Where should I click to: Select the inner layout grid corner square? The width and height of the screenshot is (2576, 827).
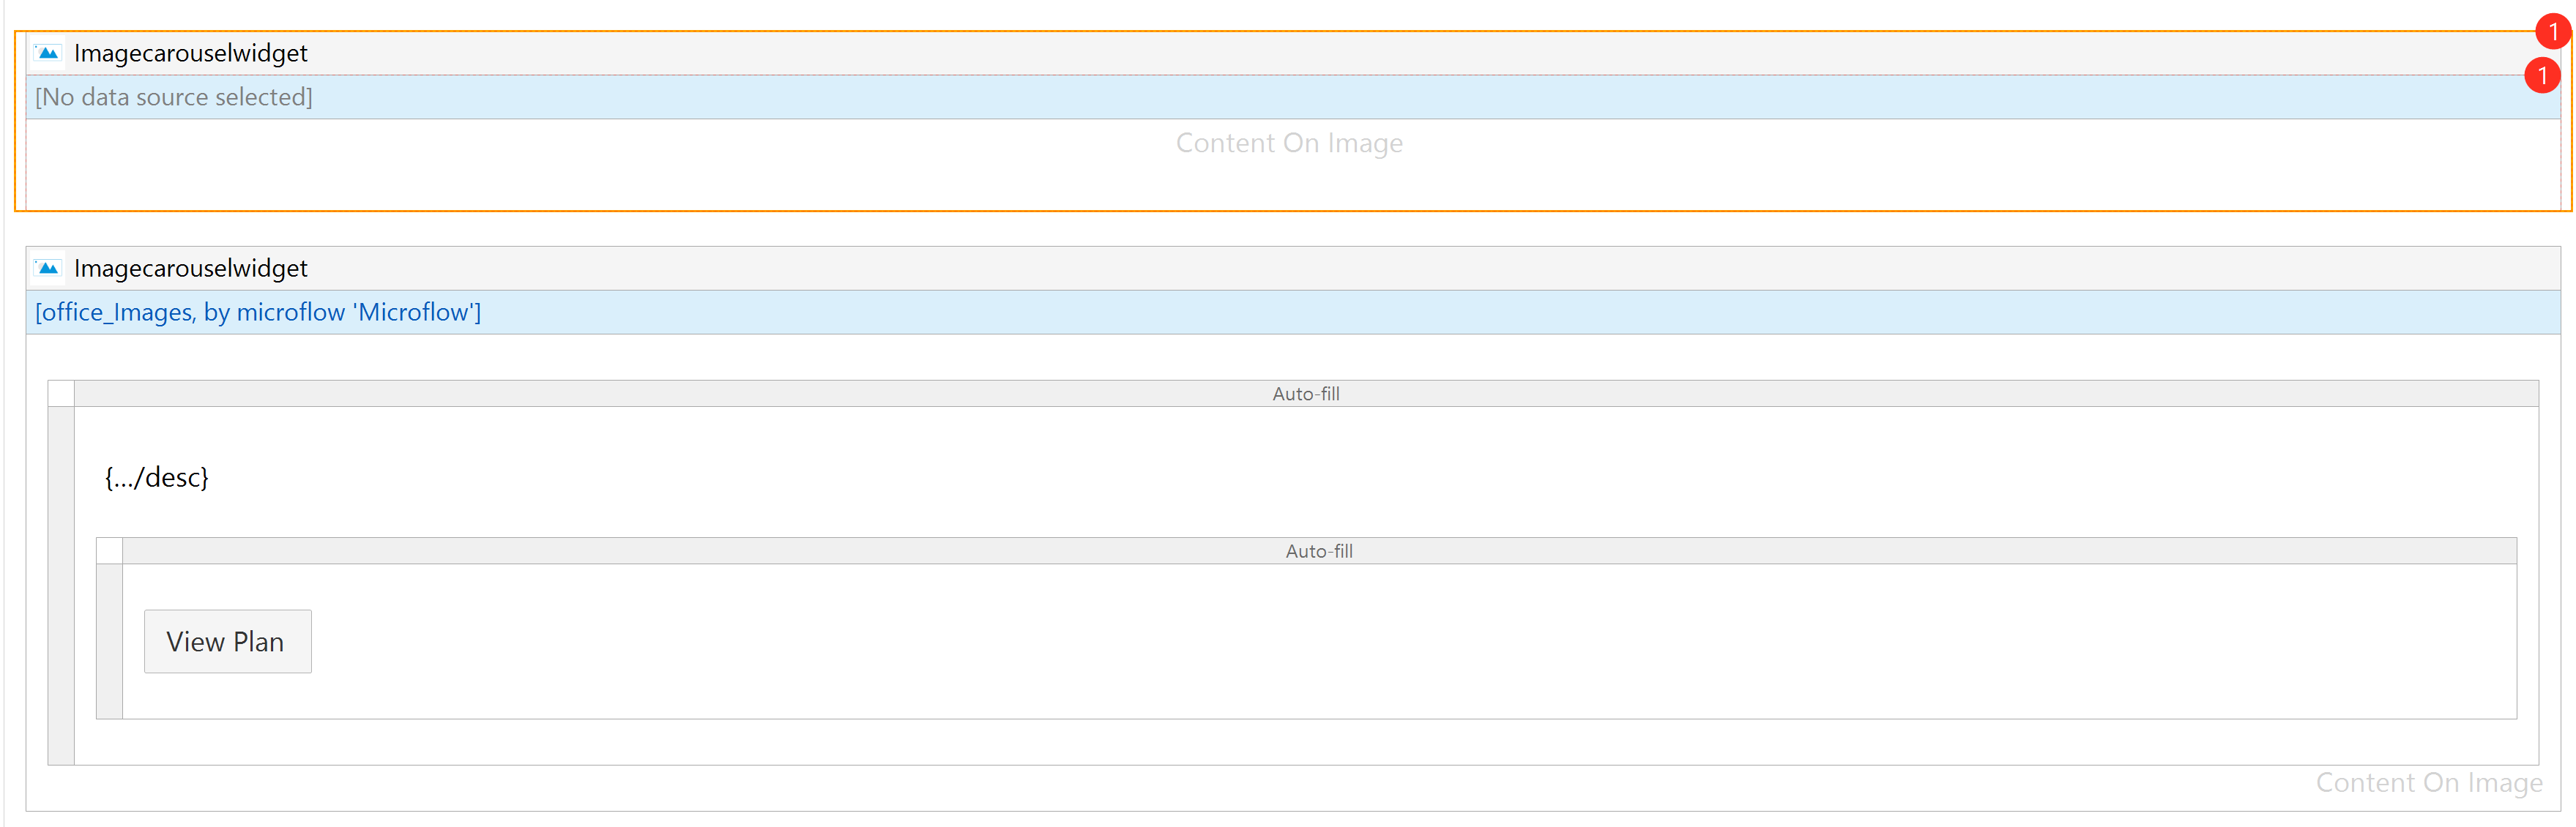(x=109, y=551)
